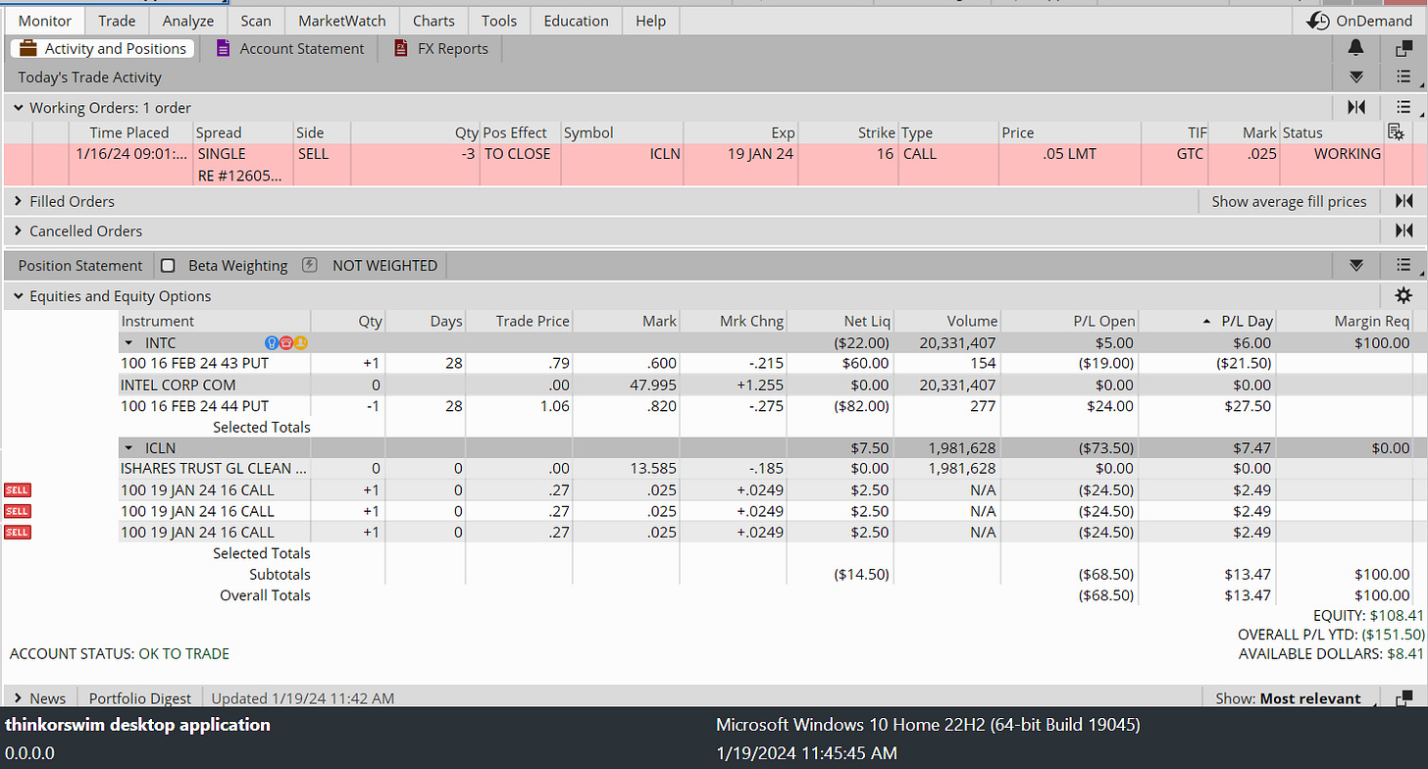
Task: Collapse the ICLN position group
Action: (x=128, y=447)
